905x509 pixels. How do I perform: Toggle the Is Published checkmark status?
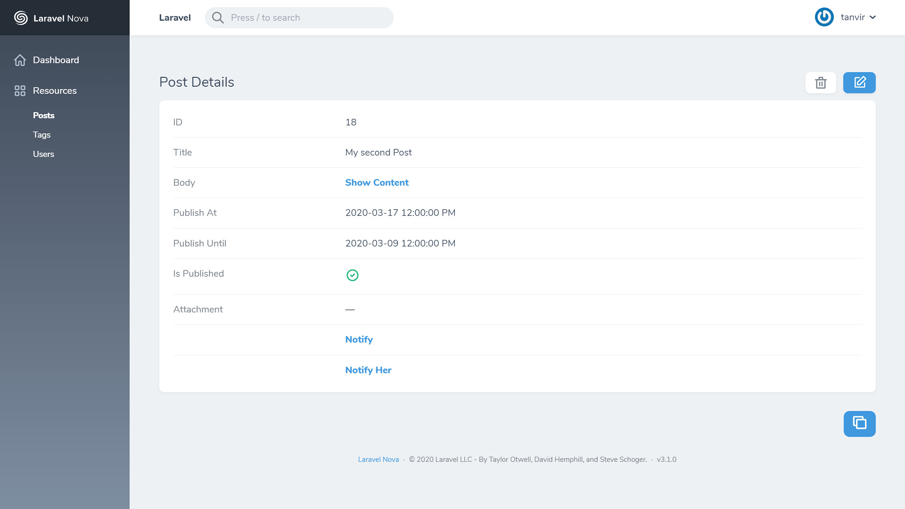point(351,274)
